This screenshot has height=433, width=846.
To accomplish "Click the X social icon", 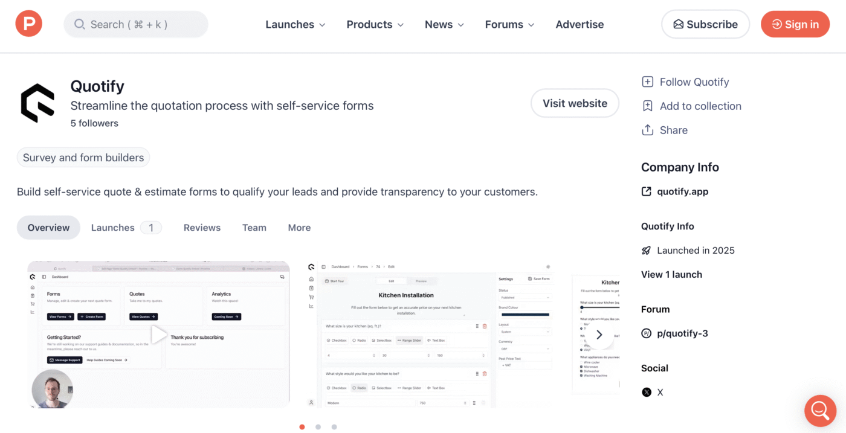I will tap(647, 392).
